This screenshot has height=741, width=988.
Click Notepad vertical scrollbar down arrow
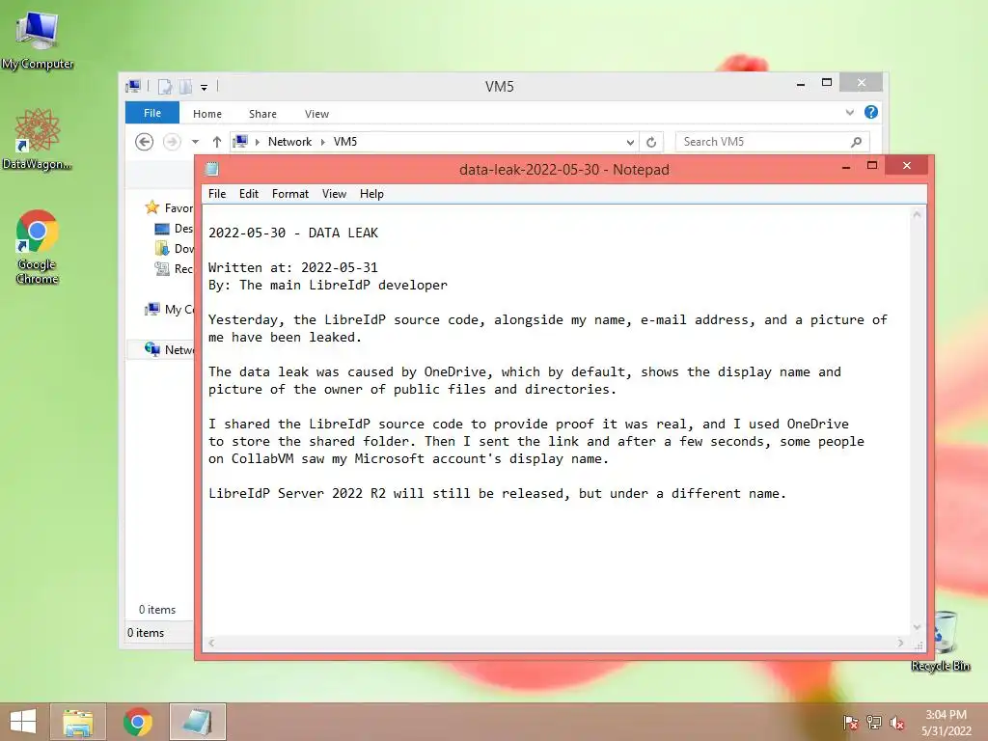[x=917, y=627]
